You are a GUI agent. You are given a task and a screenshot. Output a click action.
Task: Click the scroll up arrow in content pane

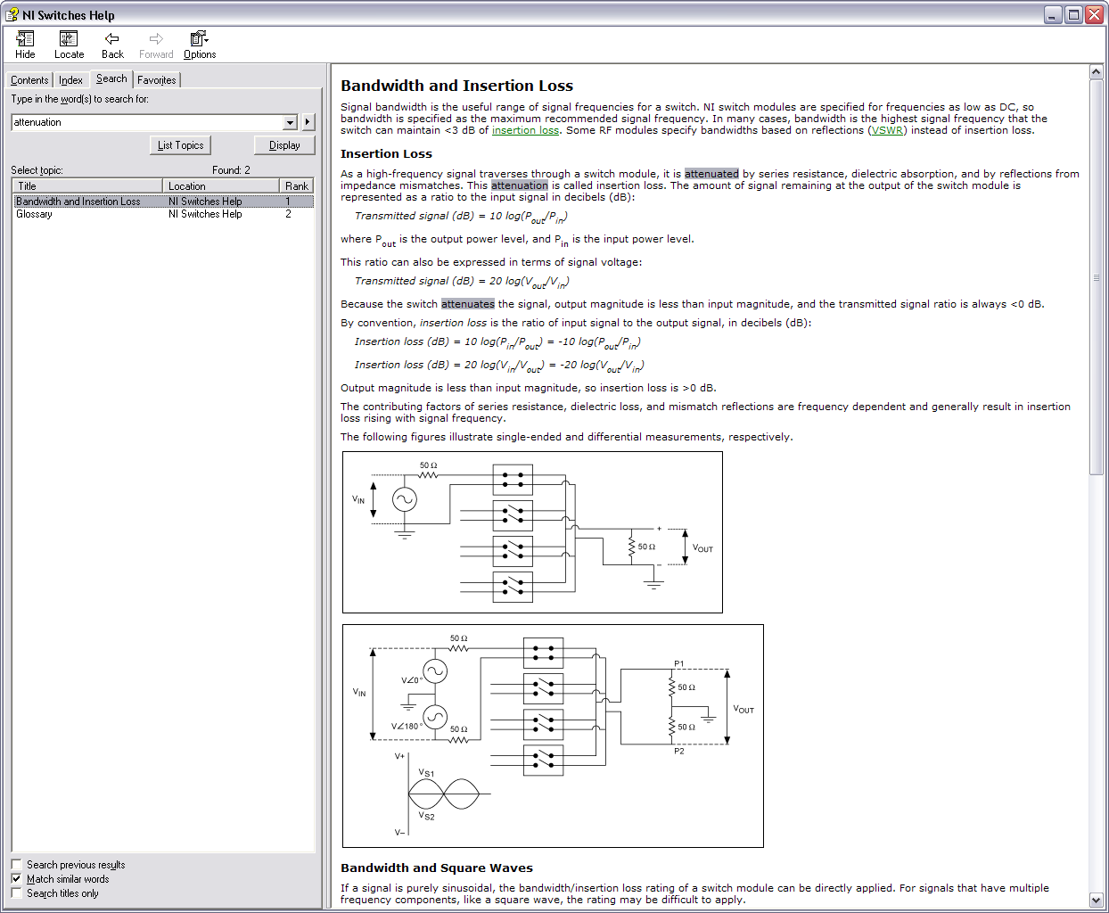click(1096, 72)
